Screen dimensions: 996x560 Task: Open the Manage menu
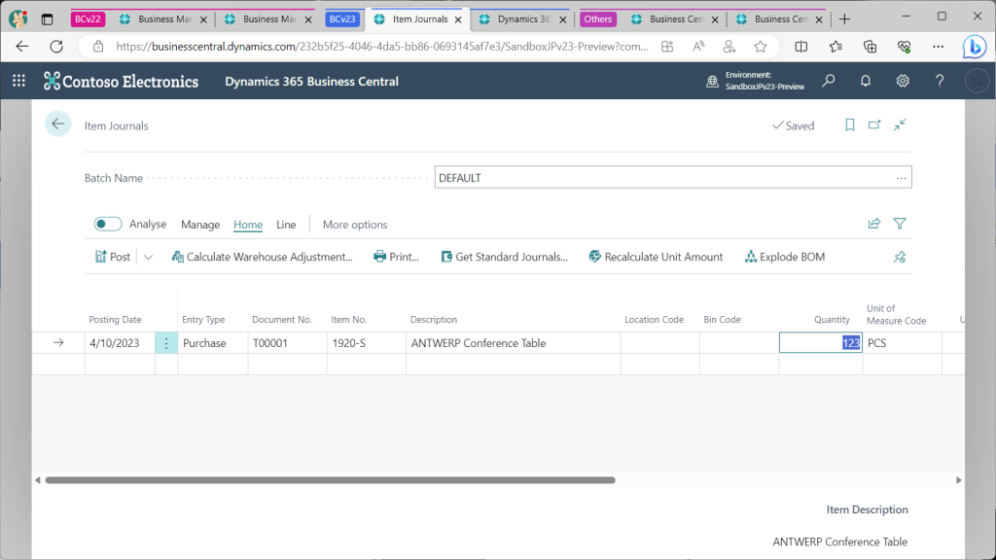(200, 225)
